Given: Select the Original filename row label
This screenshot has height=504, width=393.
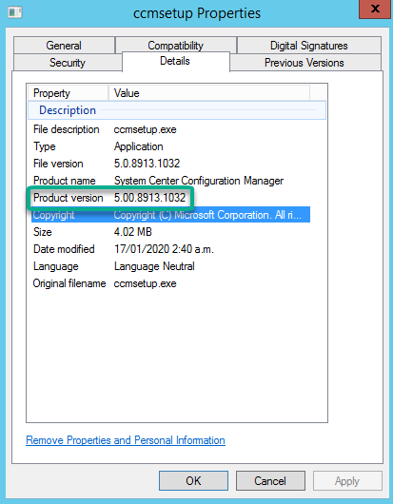Looking at the screenshot, I should point(69,283).
